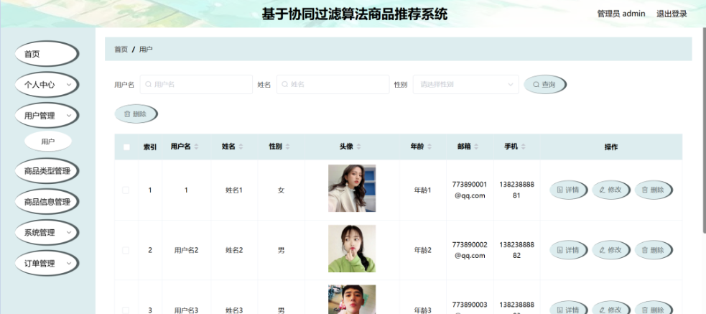Click email cell 773890002@qq.com
This screenshot has height=314, width=706.
click(470, 250)
